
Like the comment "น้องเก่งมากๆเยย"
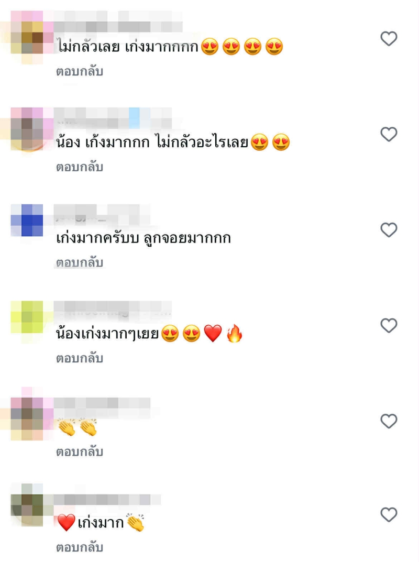point(389,326)
